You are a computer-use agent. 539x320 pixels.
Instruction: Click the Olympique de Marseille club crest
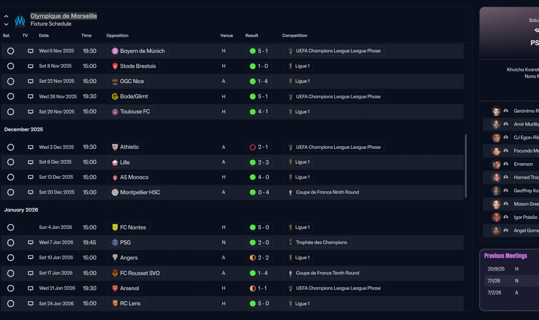click(x=20, y=20)
